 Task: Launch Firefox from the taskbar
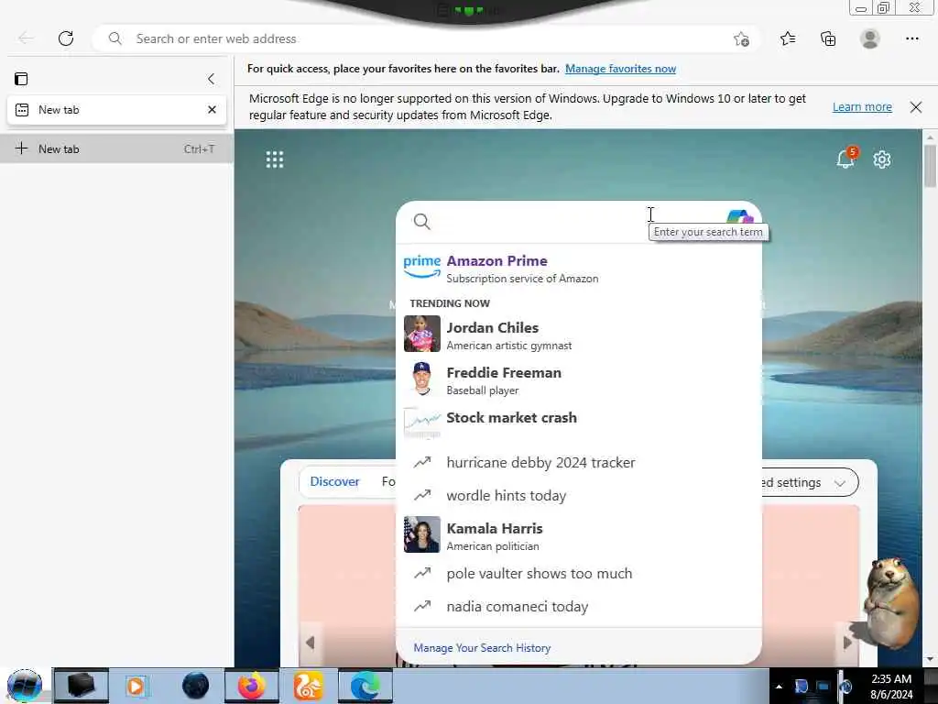tap(252, 686)
